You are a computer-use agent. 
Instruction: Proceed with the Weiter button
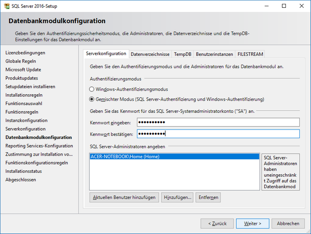253,223
